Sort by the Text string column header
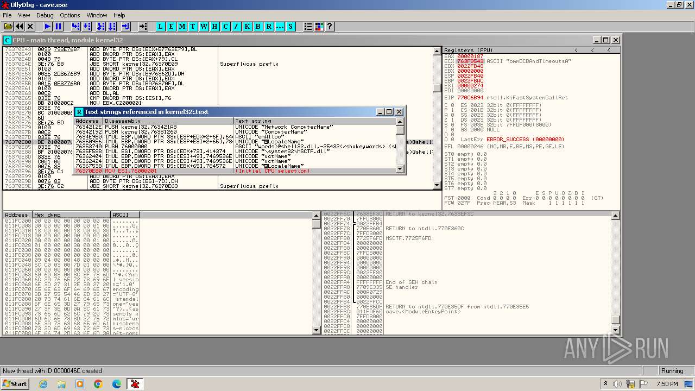The width and height of the screenshot is (695, 391). (315, 121)
